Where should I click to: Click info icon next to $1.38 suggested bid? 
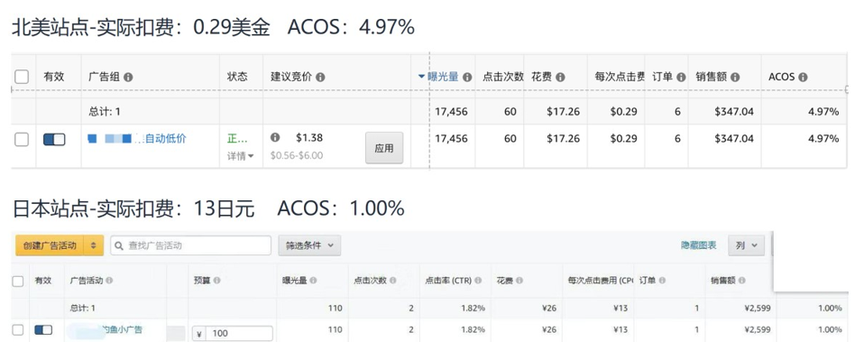point(275,138)
